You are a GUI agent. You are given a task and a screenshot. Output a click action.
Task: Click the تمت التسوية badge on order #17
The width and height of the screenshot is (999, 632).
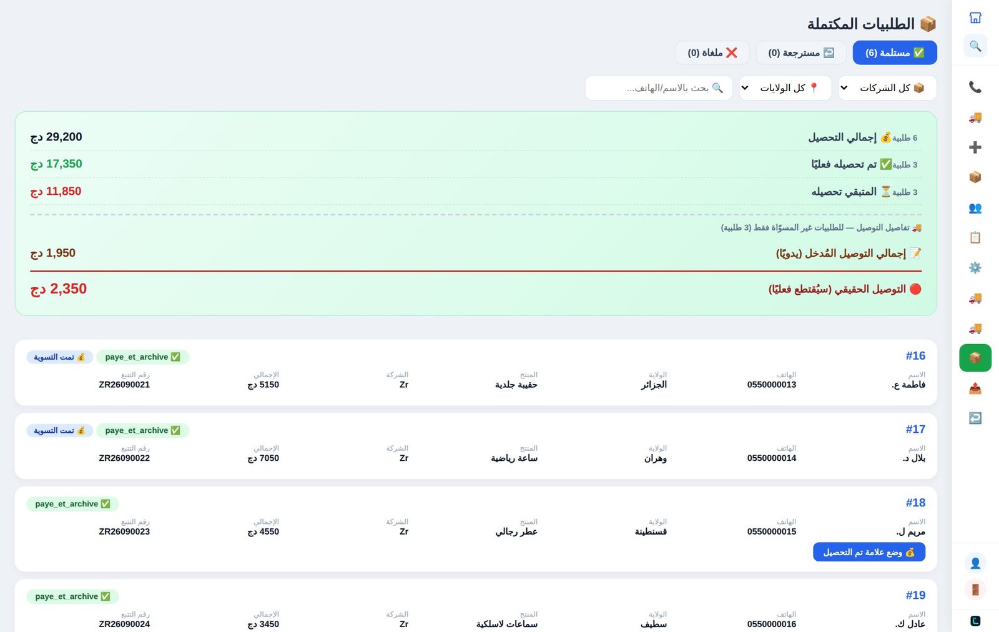click(60, 431)
